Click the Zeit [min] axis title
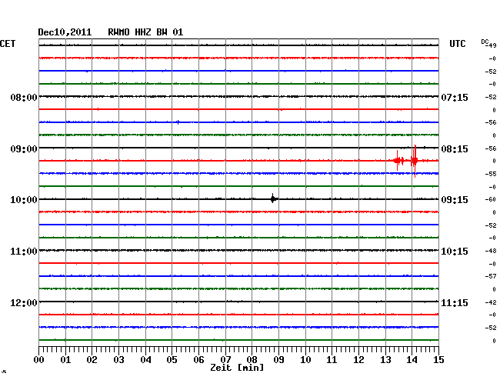 click(237, 368)
